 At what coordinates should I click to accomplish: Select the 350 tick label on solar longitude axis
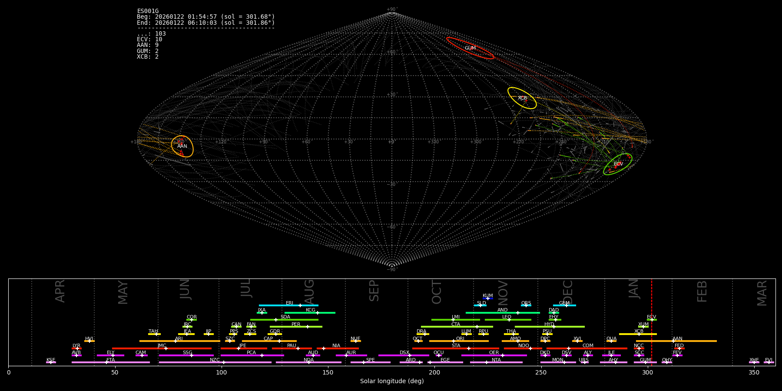754,373
